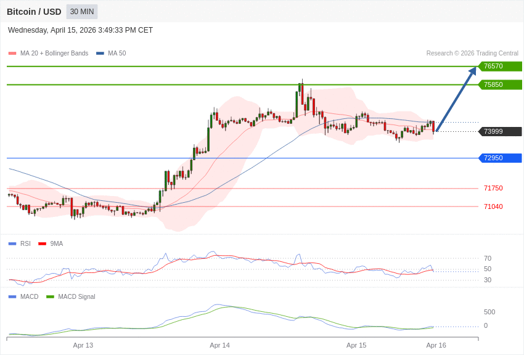Click the 71040 red support label
Screen dimensions: 524x355
[493, 207]
